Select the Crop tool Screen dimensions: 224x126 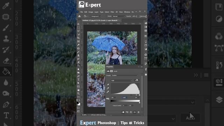point(78,38)
